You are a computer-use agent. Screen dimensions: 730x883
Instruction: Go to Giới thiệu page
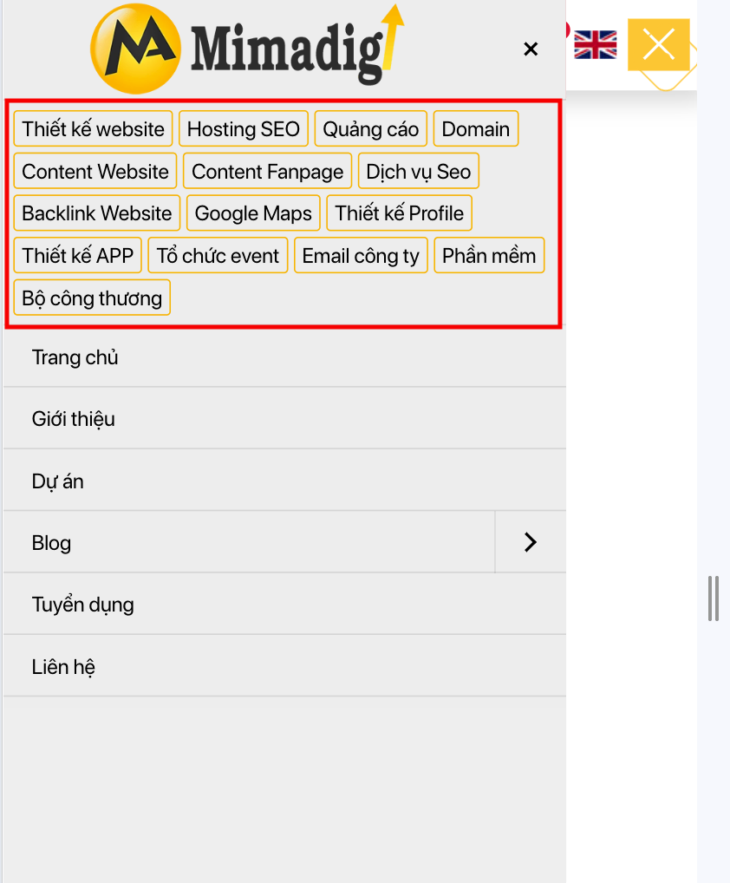pyautogui.click(x=74, y=419)
